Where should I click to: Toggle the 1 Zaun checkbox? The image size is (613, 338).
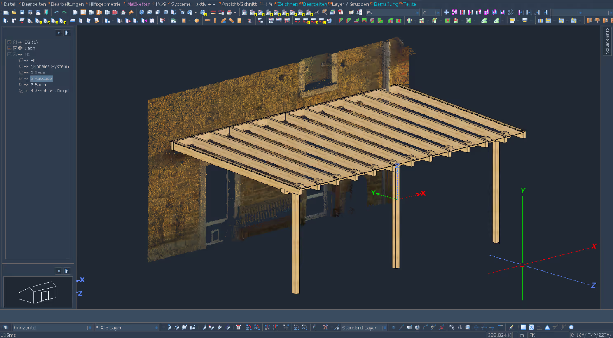click(21, 72)
